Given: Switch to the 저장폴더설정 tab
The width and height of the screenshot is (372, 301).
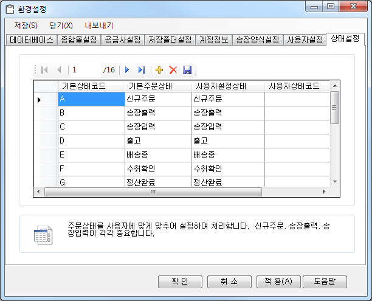Looking at the screenshot, I should point(170,40).
